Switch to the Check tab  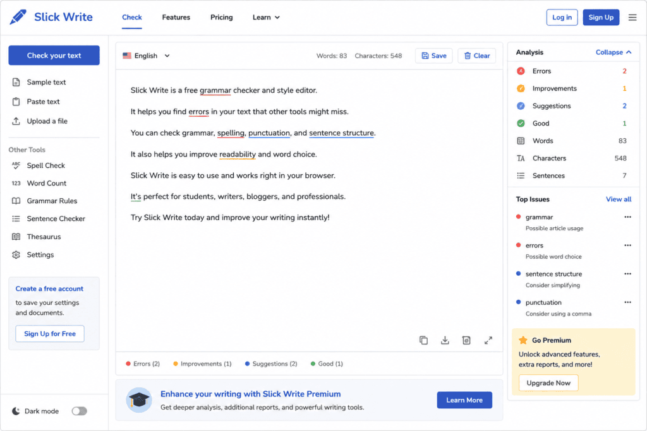pyautogui.click(x=131, y=17)
